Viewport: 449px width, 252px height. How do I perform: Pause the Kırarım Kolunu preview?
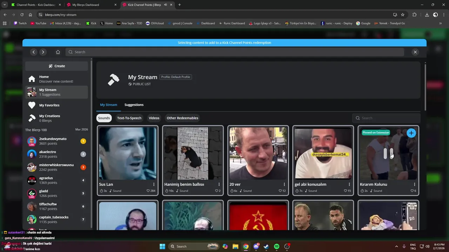pyautogui.click(x=388, y=153)
